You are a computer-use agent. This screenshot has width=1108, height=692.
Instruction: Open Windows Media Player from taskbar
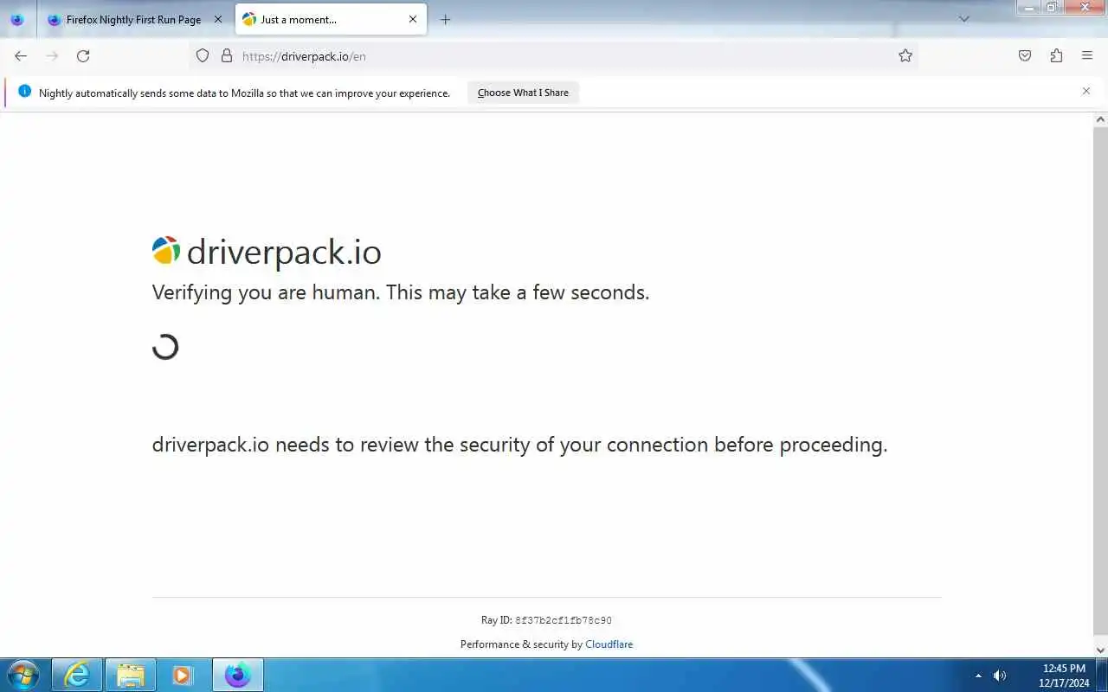pyautogui.click(x=183, y=675)
